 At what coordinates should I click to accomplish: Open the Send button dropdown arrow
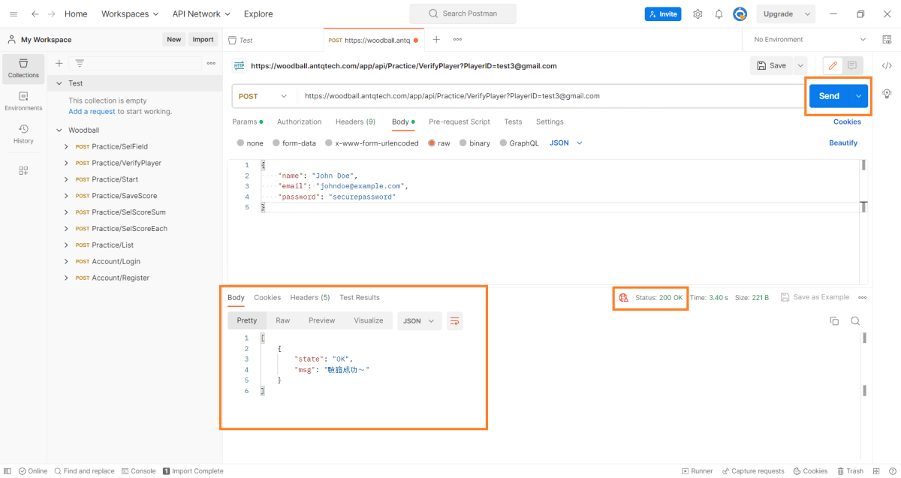pos(858,96)
